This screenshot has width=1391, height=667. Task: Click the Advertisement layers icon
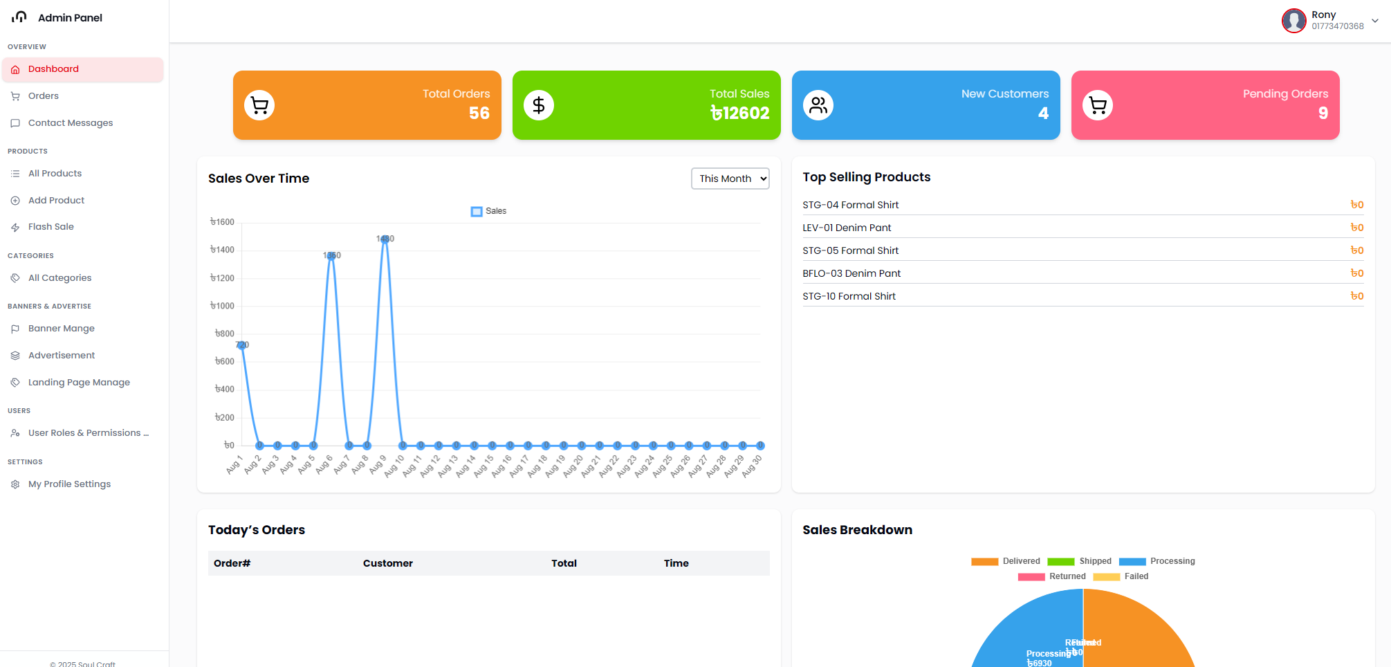pos(15,356)
